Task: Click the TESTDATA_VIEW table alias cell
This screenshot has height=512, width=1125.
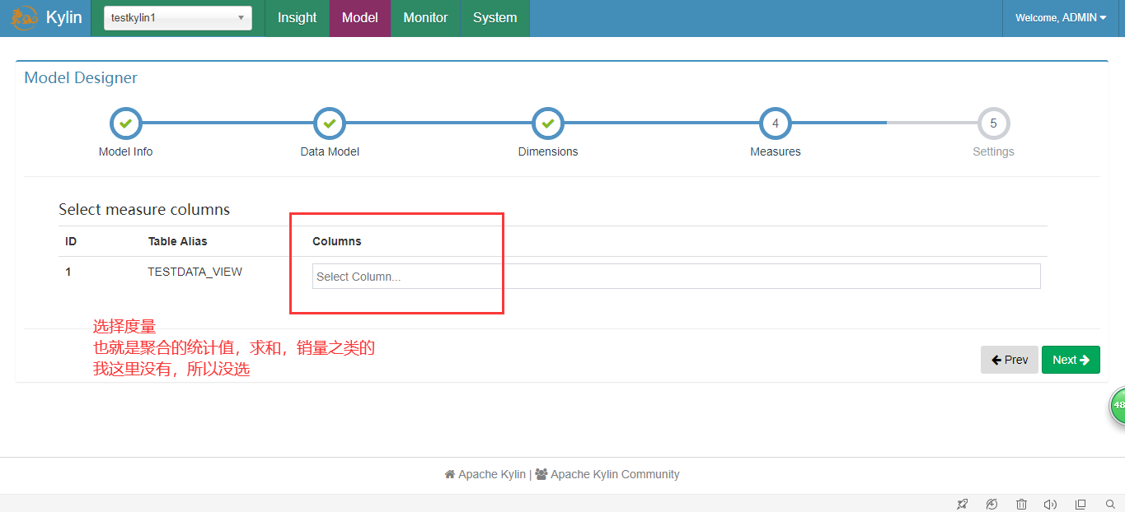Action: click(x=195, y=272)
